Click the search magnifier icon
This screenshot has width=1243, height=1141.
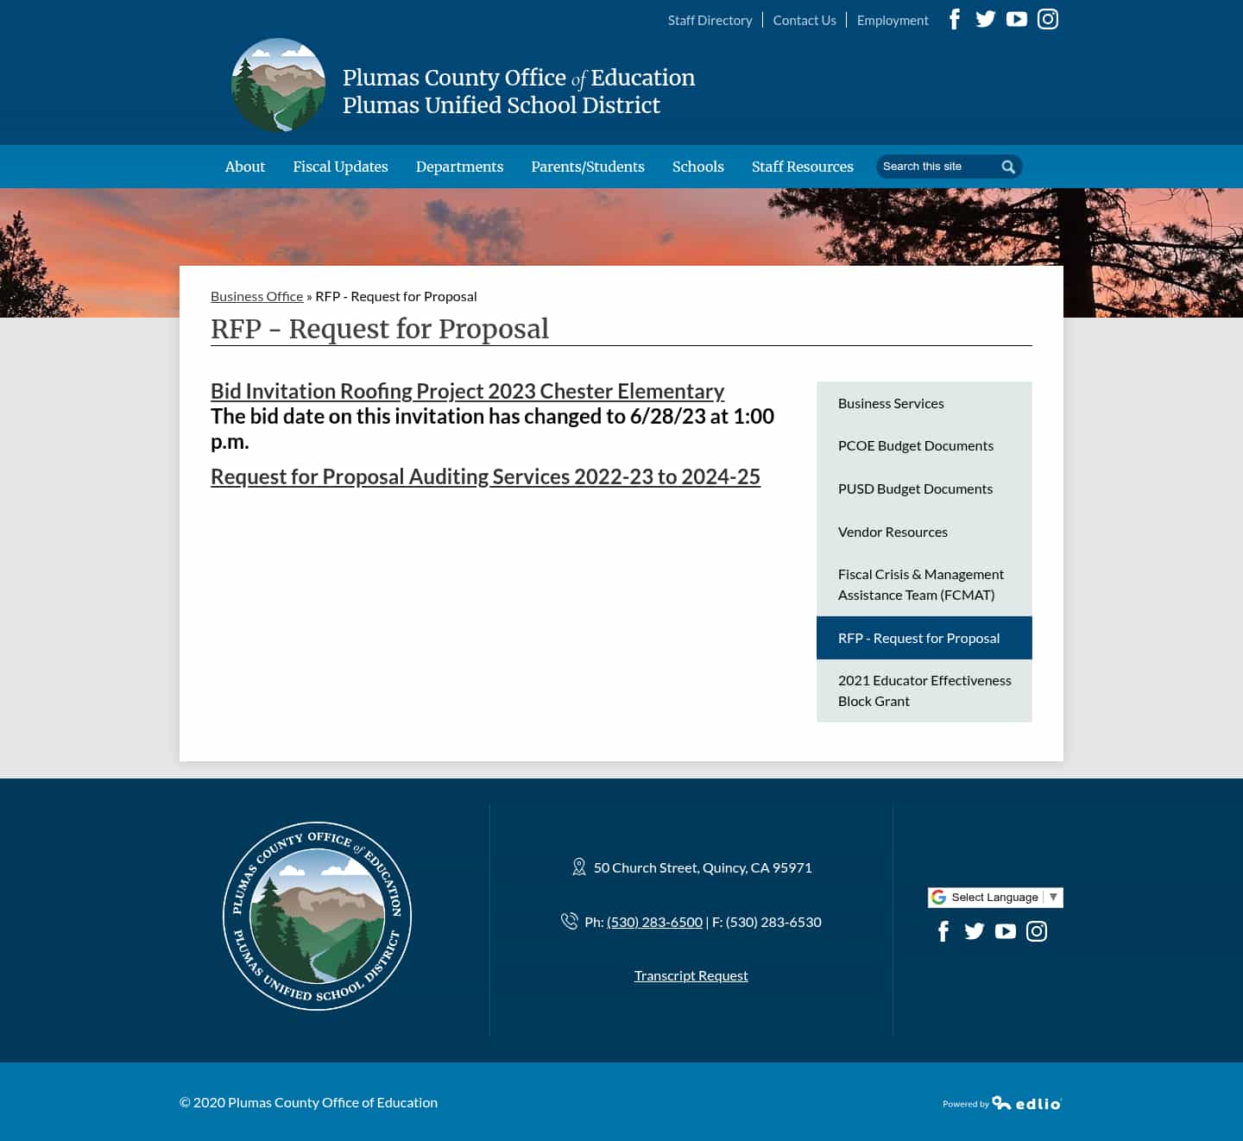click(x=1007, y=167)
